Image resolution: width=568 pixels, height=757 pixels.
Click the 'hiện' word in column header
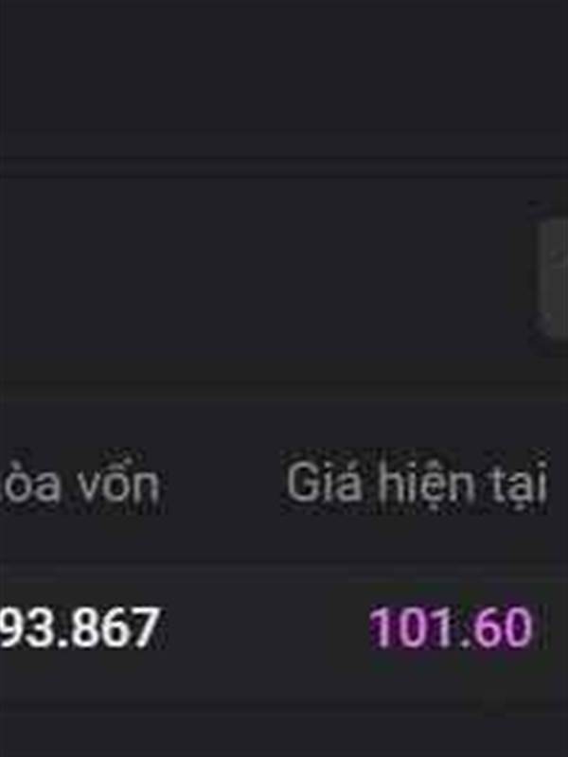(429, 483)
